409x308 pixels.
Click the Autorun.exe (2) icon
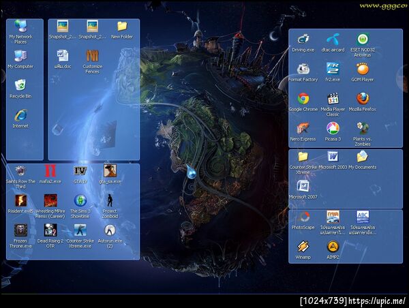110,230
